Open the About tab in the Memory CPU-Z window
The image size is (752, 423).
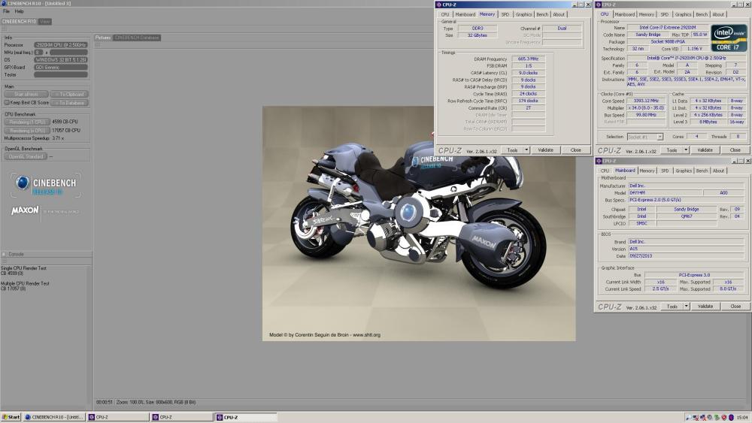click(x=559, y=14)
